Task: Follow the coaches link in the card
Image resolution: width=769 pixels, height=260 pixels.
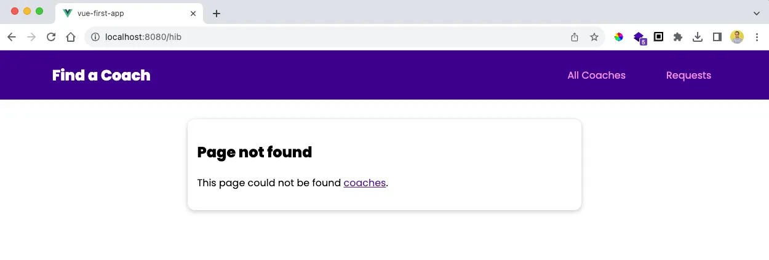Action: point(365,183)
